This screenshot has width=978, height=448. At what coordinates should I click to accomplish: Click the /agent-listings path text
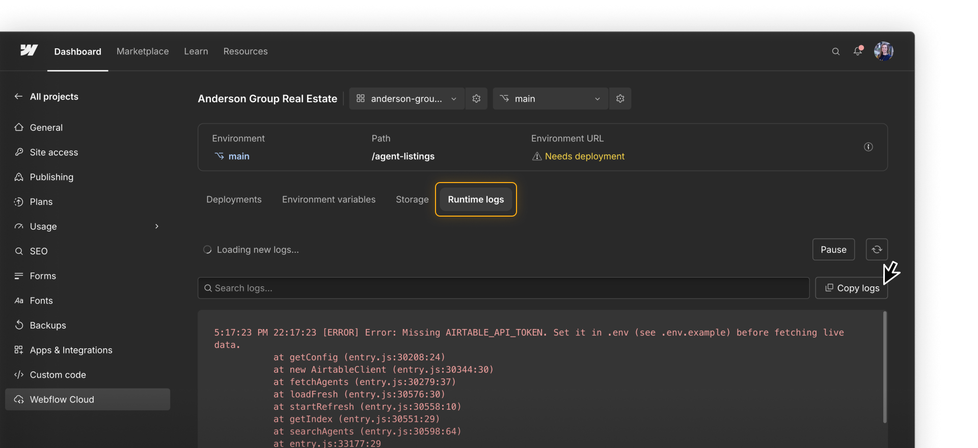coord(403,156)
